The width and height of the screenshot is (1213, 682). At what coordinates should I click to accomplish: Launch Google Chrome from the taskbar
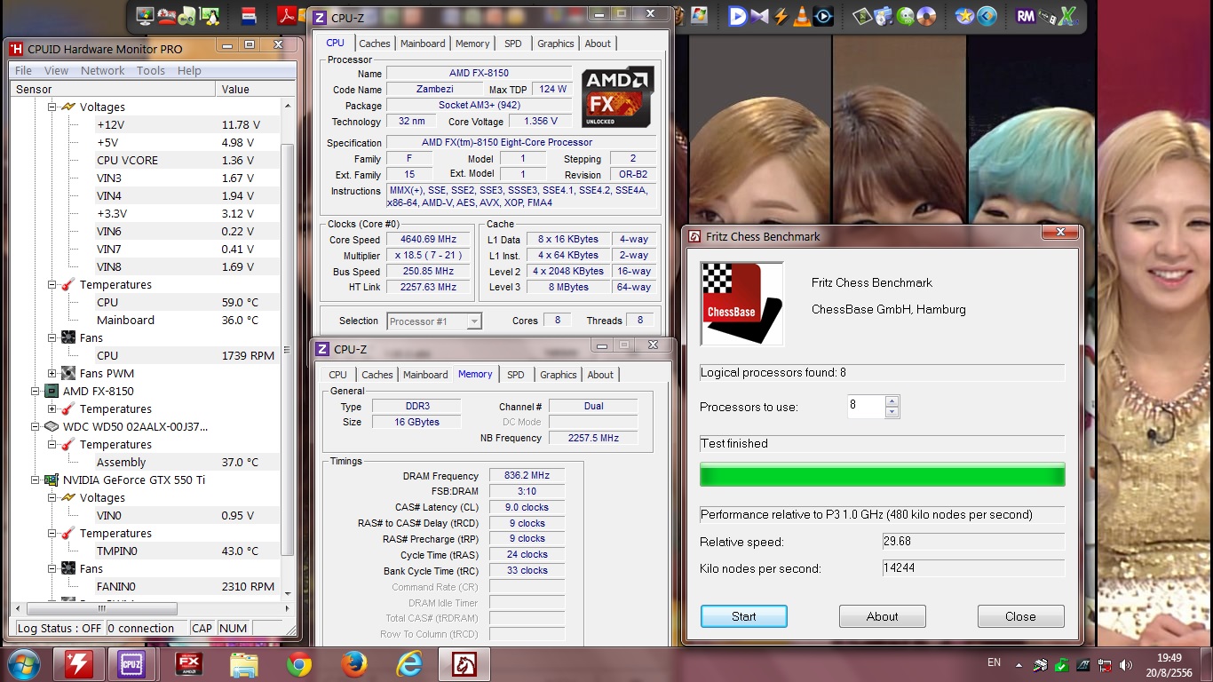[x=299, y=663]
